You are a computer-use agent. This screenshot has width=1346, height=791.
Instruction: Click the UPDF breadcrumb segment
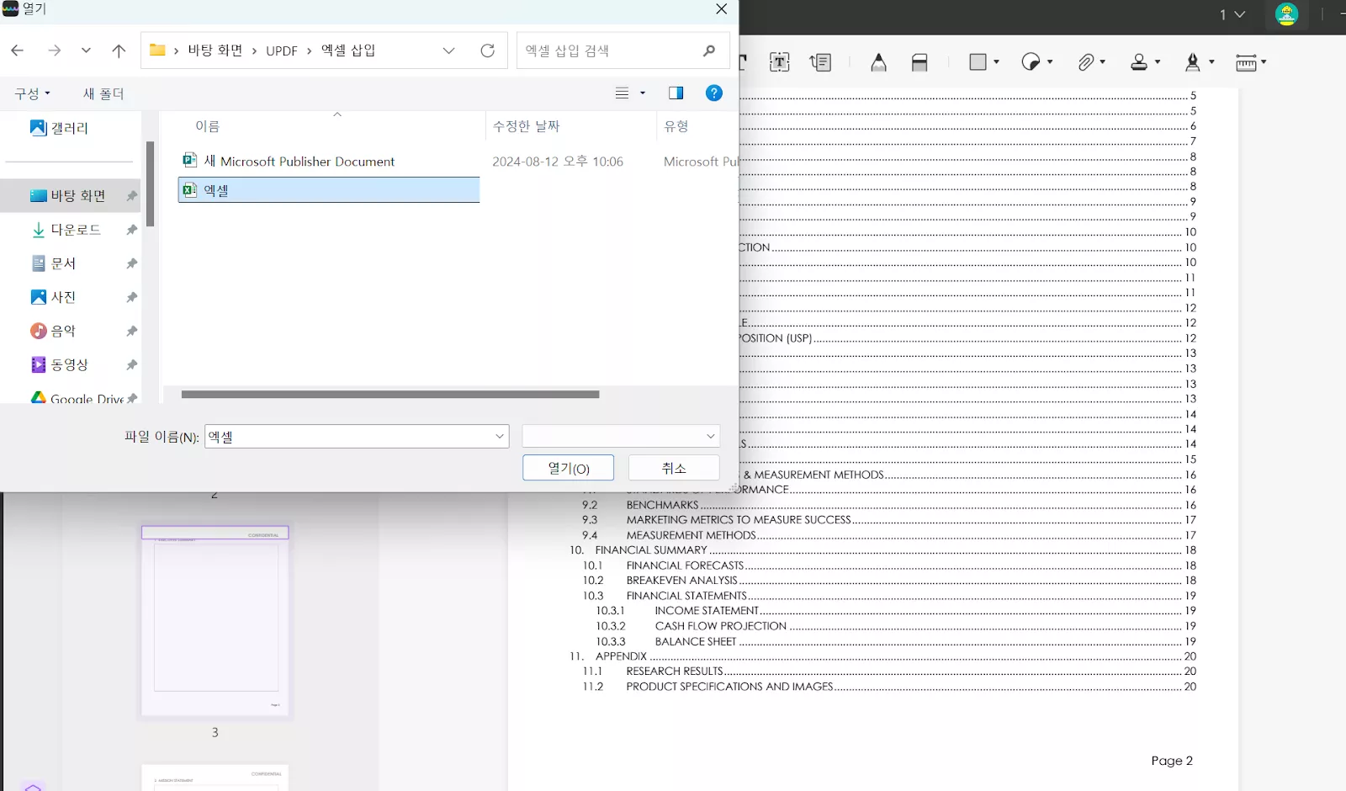click(x=282, y=50)
